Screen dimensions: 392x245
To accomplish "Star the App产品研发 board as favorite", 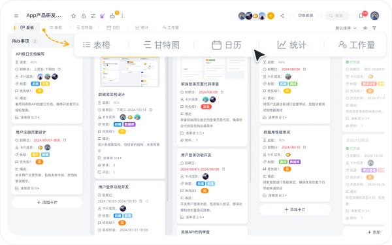I will tap(73, 16).
